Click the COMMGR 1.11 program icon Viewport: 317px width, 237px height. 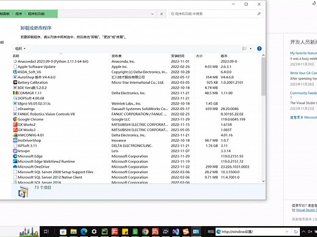click(15, 93)
